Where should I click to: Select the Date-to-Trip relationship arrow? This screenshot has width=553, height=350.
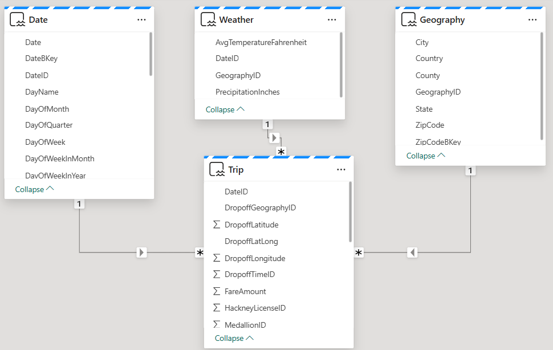[x=141, y=253]
